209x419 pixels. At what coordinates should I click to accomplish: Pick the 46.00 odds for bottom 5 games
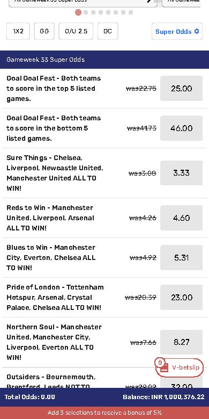point(181,128)
